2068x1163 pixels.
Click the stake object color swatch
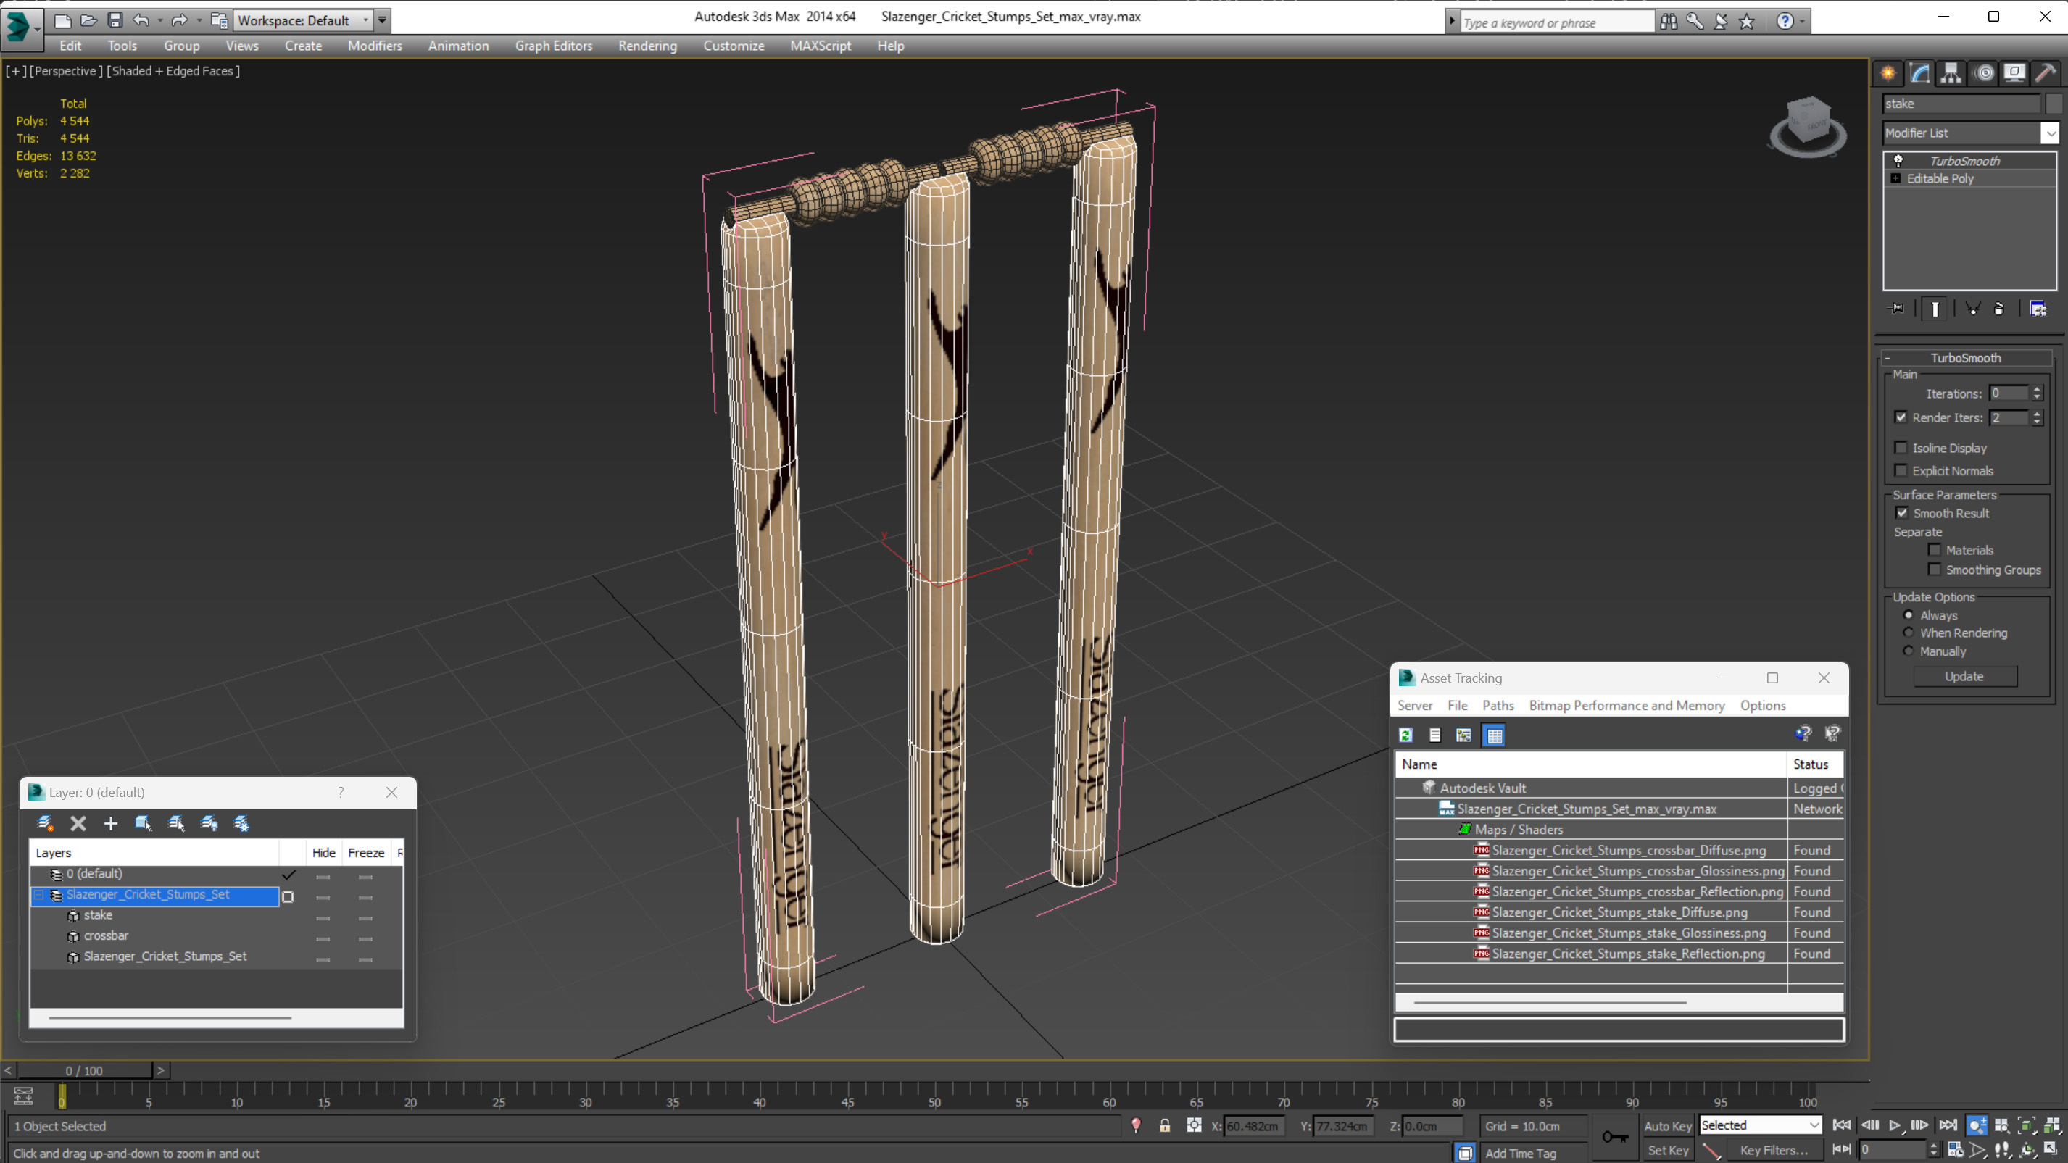pos(2054,104)
